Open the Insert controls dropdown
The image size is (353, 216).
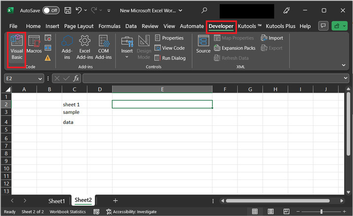click(x=127, y=57)
